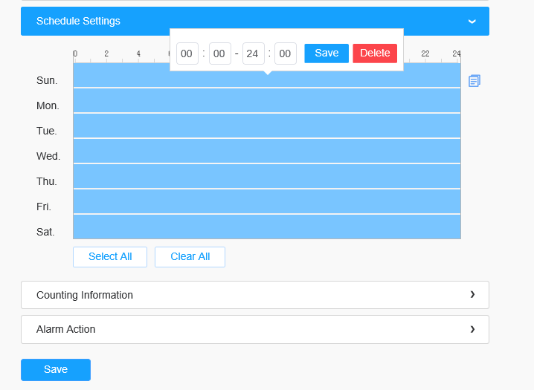Save the time range in the popup

(x=326, y=53)
